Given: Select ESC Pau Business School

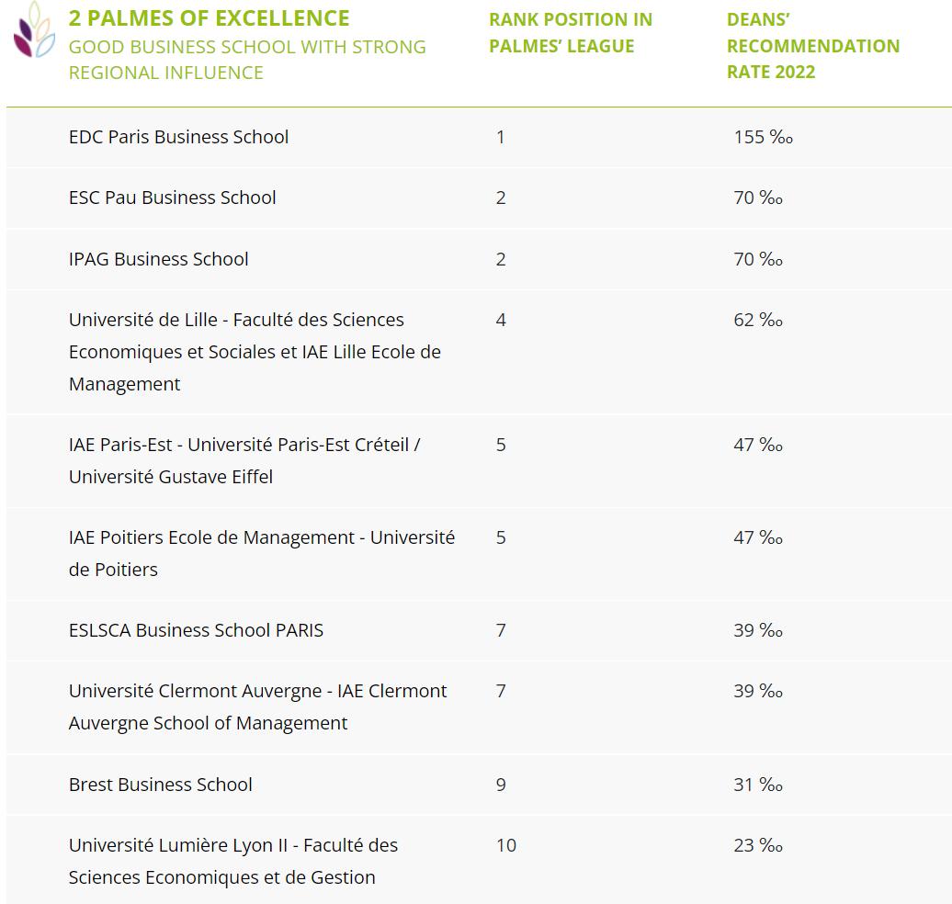Looking at the screenshot, I should tap(172, 198).
